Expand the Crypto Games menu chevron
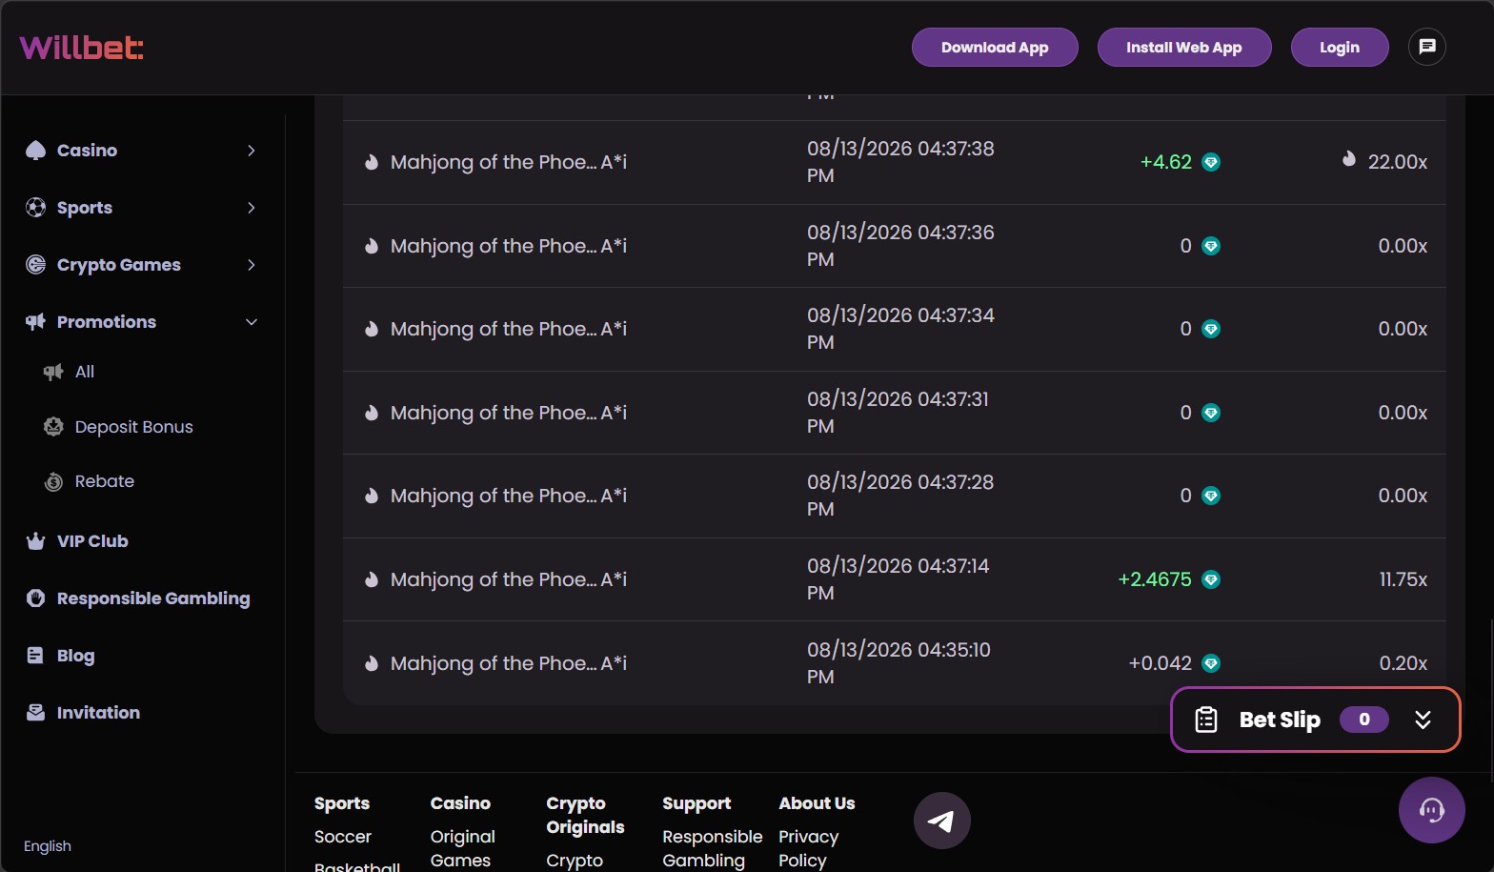The image size is (1494, 872). (252, 265)
